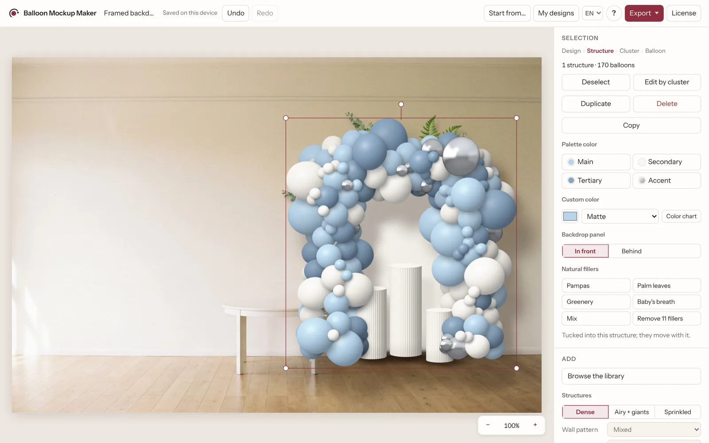Switch to the Balloon selection level
The width and height of the screenshot is (709, 443).
pos(655,51)
